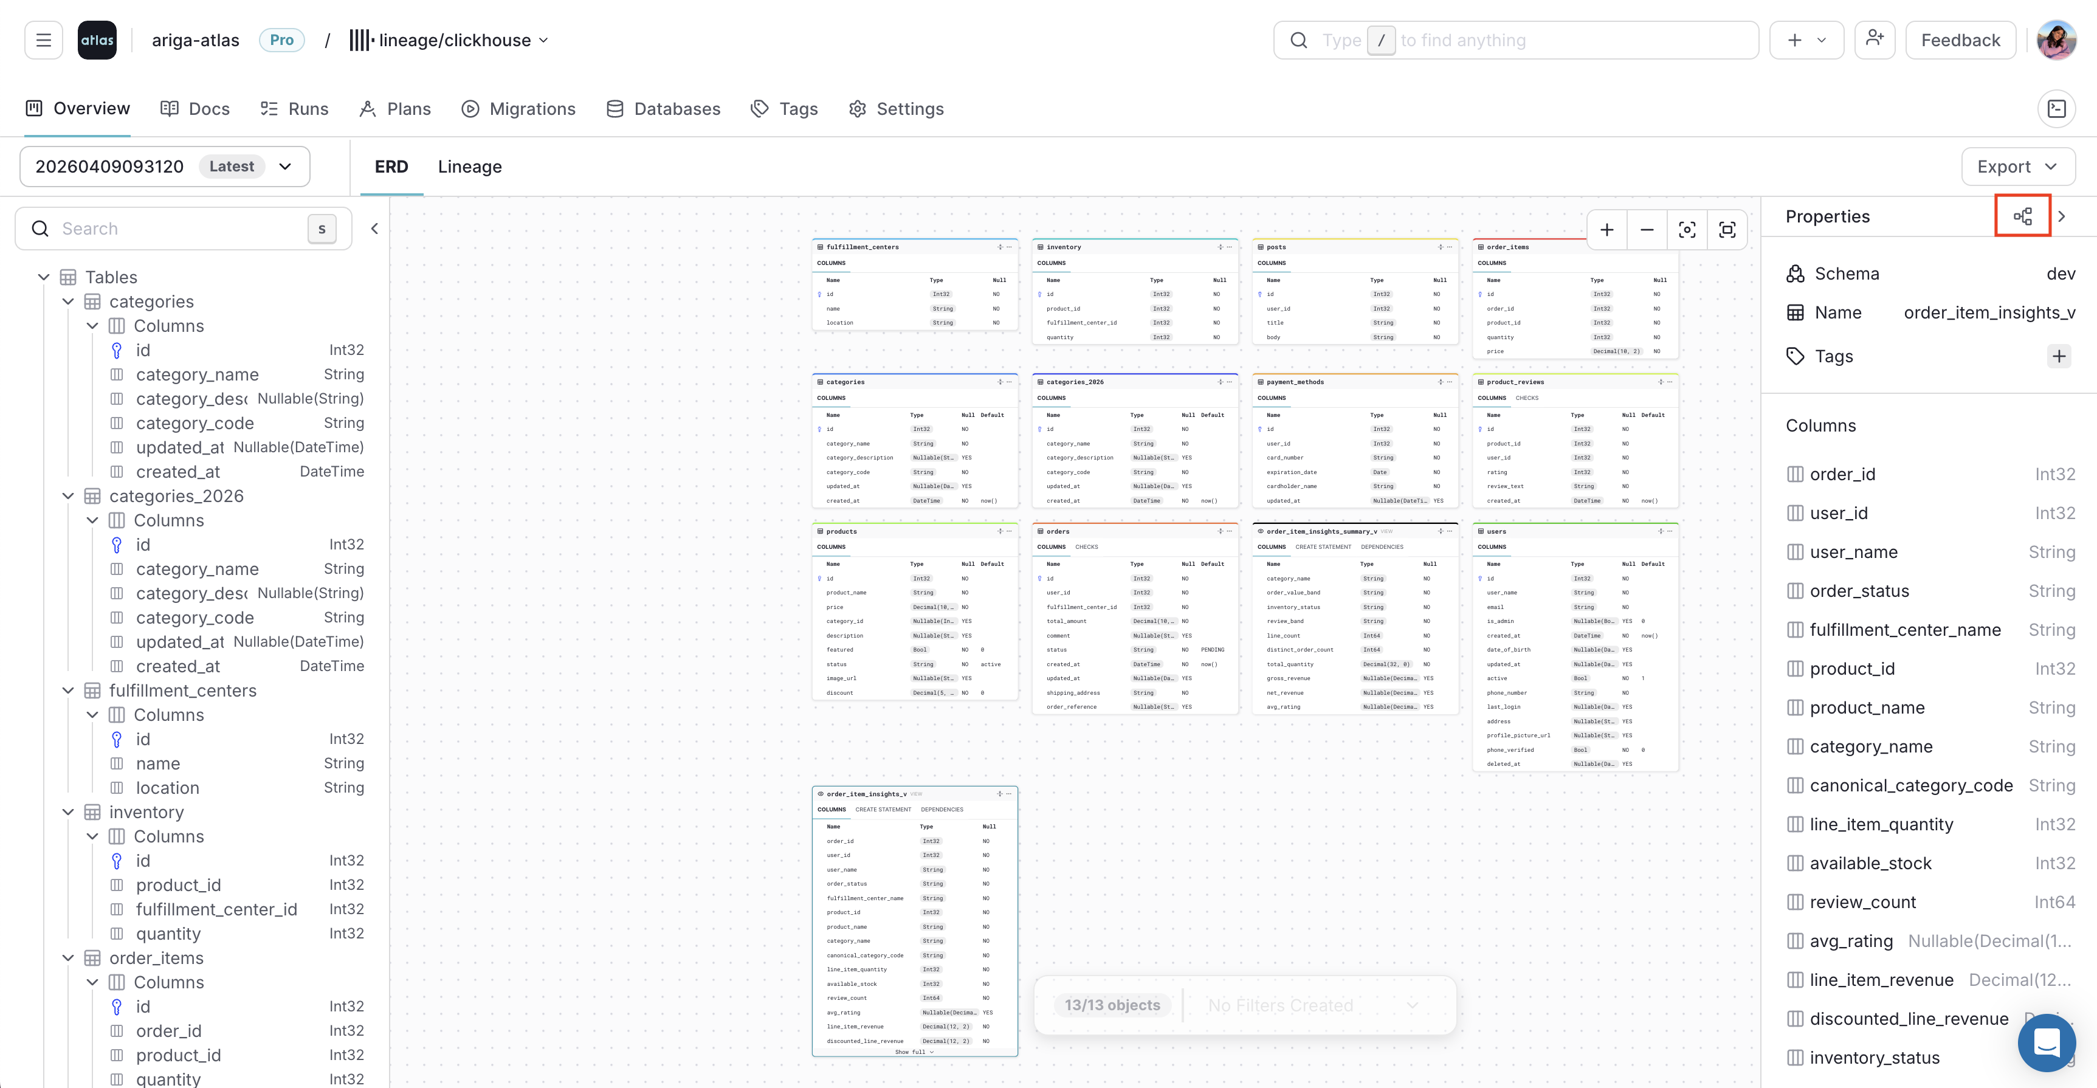Image resolution: width=2097 pixels, height=1088 pixels.
Task: Click the invite user icon near Feedback
Action: point(1875,39)
